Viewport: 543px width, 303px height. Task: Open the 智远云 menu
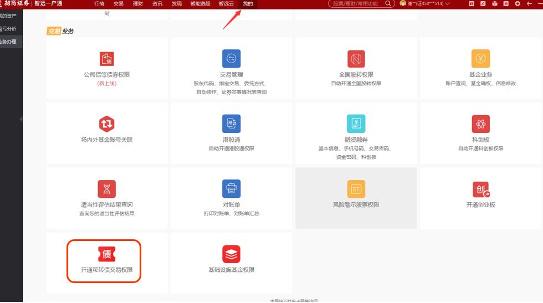[226, 3]
